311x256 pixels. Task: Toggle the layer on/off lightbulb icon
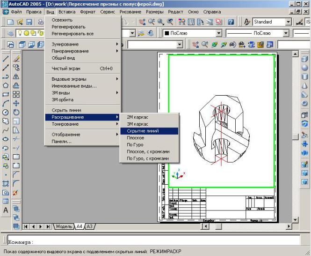[20, 33]
